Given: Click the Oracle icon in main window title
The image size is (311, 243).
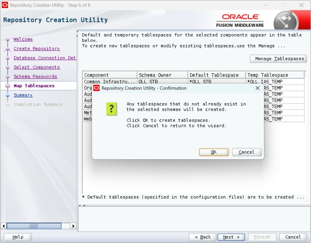Looking at the screenshot, I should [5, 5].
